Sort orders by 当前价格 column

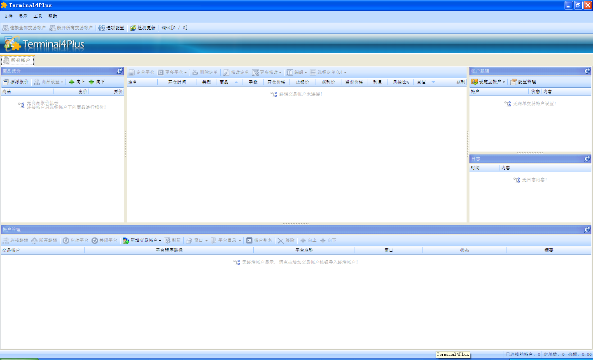coord(354,82)
